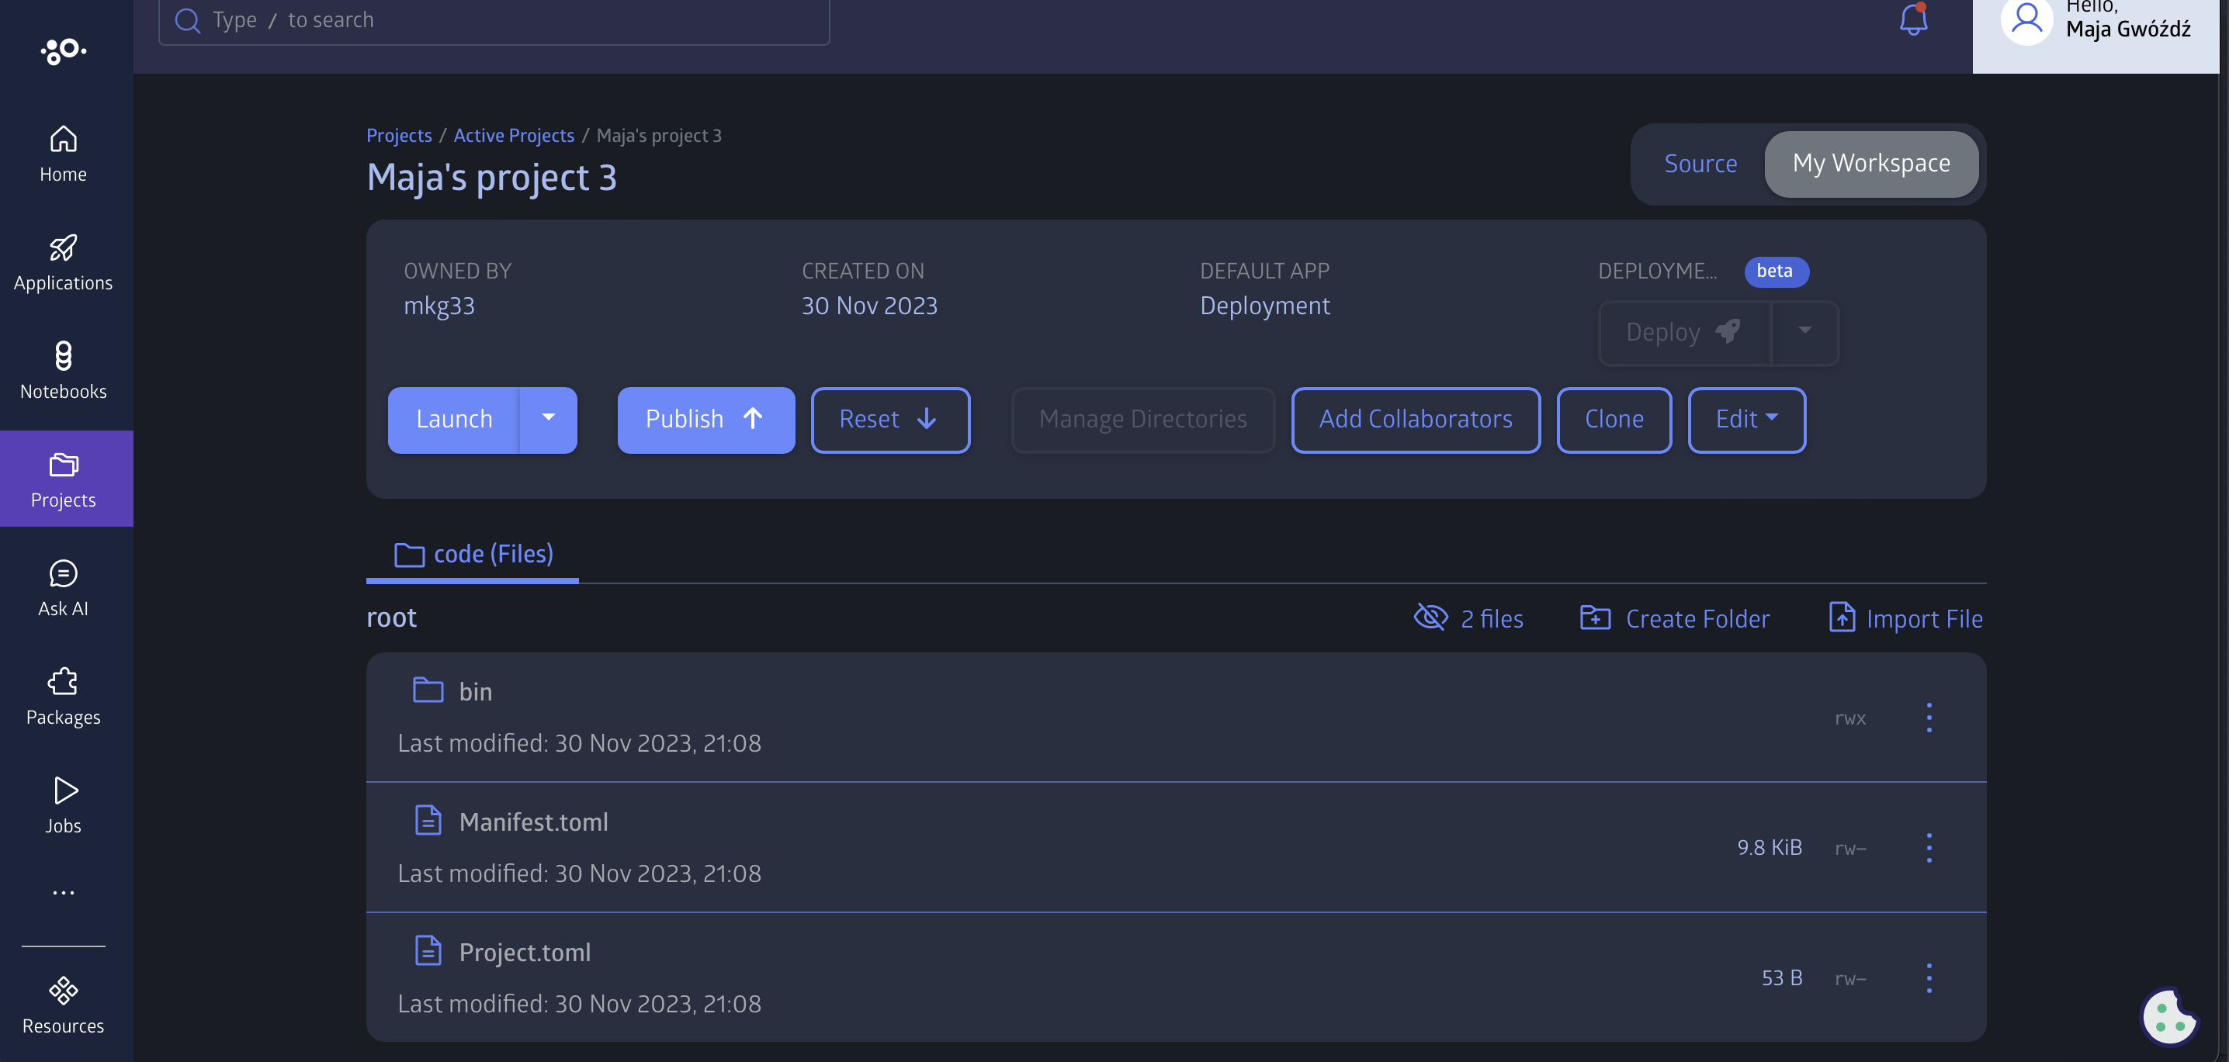Open Jobs in the sidebar

point(63,805)
